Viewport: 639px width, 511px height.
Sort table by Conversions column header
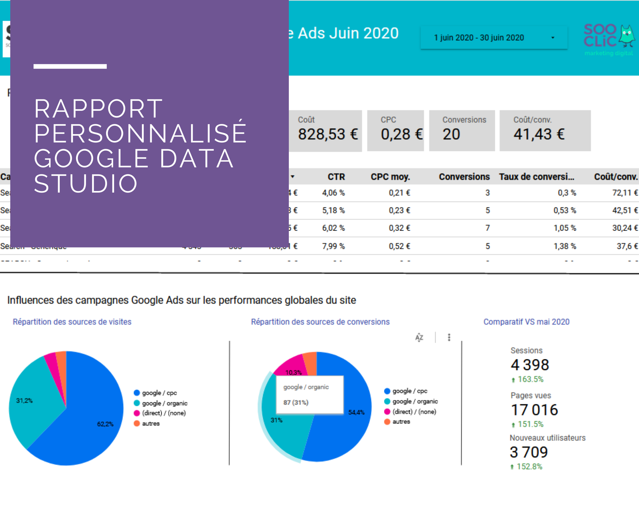click(x=464, y=177)
